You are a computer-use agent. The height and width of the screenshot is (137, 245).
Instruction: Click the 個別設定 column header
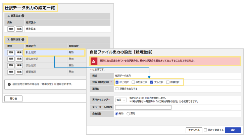(x=73, y=46)
